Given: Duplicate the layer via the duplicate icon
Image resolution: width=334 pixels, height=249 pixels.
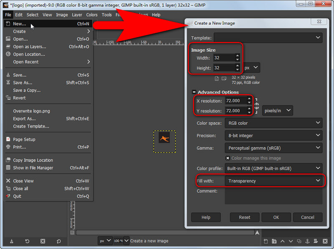Looking at the screenshot, I should point(299,241).
